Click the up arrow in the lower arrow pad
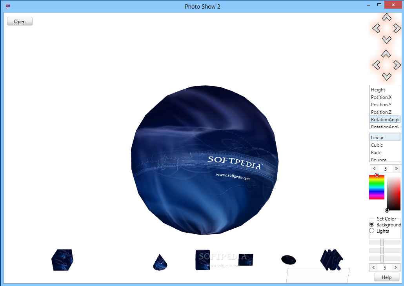Viewport: 404px width, 286px height. pyautogui.click(x=386, y=54)
